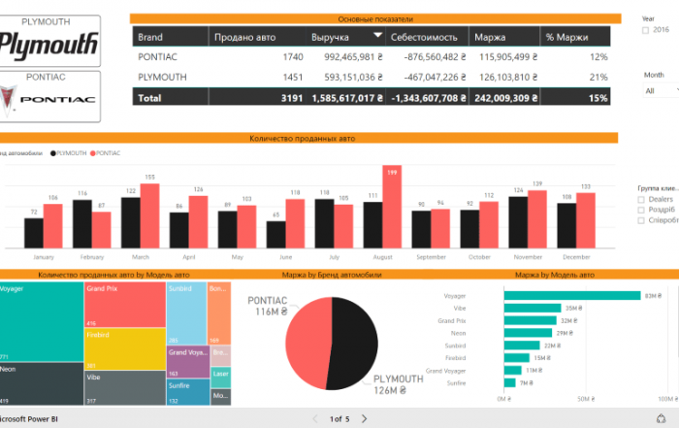Viewport: 679px width, 428px height.
Task: Select the orange Bon... treemap tile
Action: click(x=219, y=313)
